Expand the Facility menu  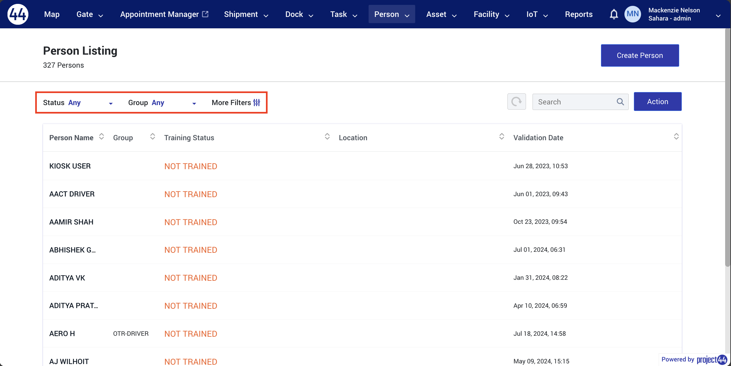(x=491, y=14)
